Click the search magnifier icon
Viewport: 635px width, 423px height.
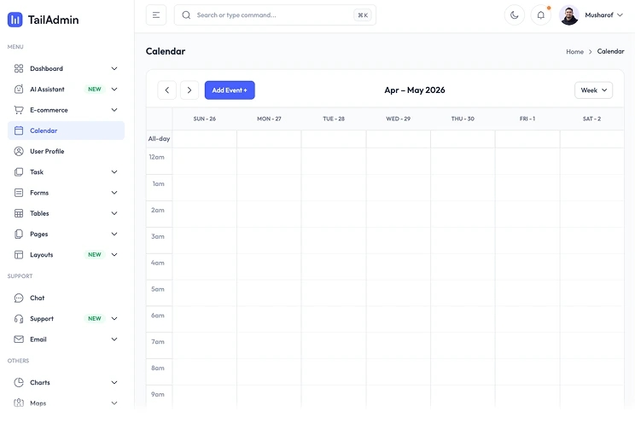pos(186,15)
